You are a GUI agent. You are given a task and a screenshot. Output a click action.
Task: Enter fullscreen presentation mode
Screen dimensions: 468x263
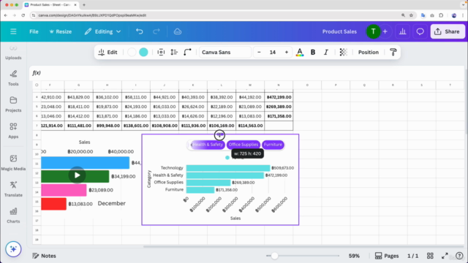[x=445, y=256]
